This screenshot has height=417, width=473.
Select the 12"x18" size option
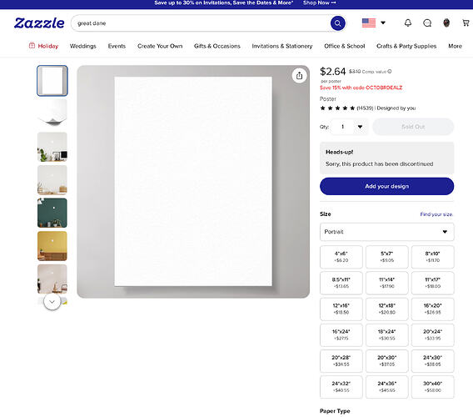pos(386,309)
